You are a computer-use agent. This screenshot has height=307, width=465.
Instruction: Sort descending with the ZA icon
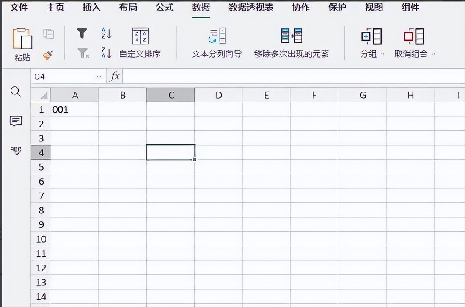105,53
